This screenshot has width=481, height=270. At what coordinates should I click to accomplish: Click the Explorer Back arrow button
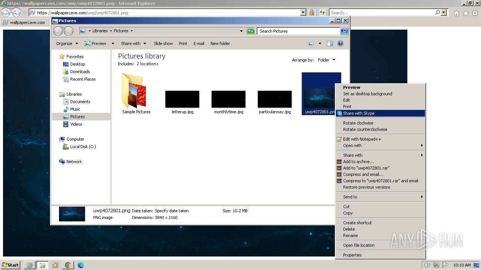[58, 31]
